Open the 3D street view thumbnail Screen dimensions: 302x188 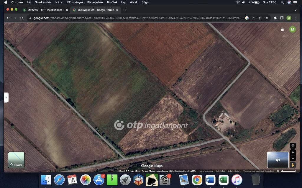pyautogui.click(x=278, y=160)
